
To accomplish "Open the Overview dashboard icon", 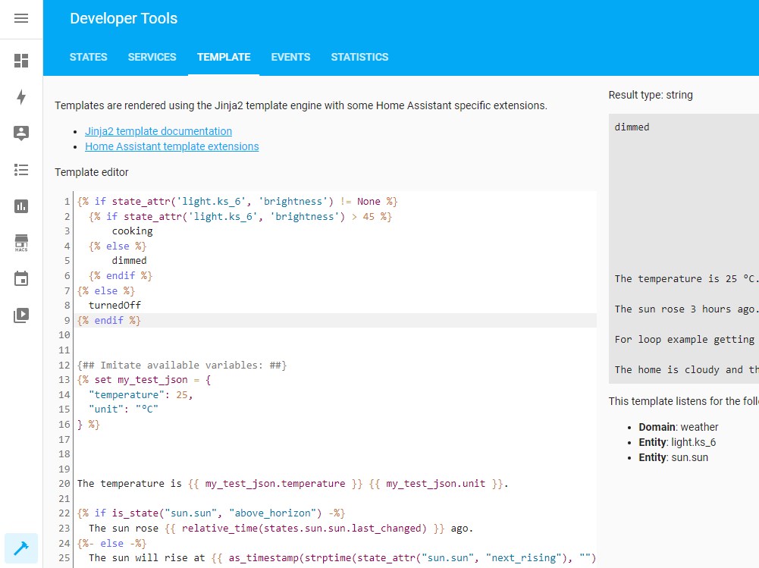I will (x=20, y=61).
